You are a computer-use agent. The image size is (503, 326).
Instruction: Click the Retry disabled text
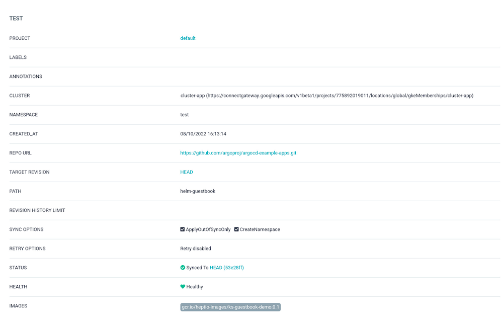pos(196,249)
